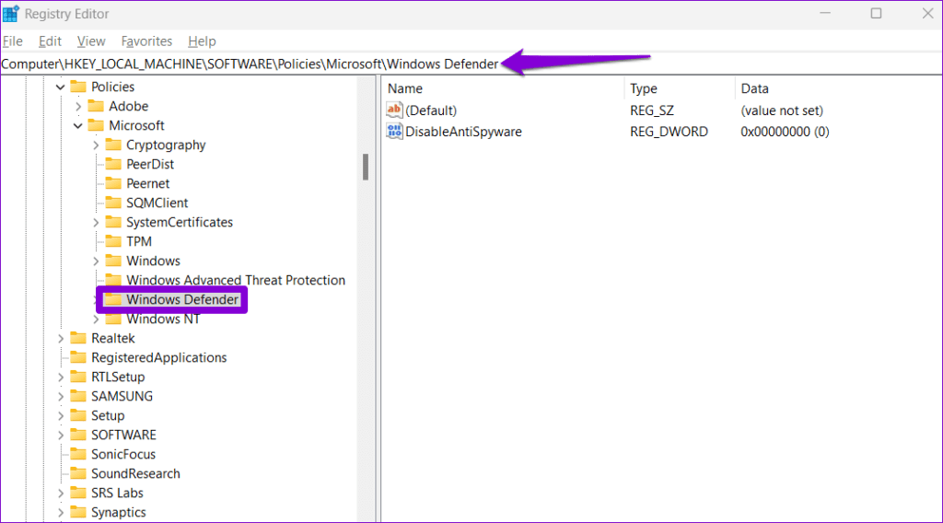The image size is (943, 523).
Task: Collapse the Policies tree node
Action: 61,87
